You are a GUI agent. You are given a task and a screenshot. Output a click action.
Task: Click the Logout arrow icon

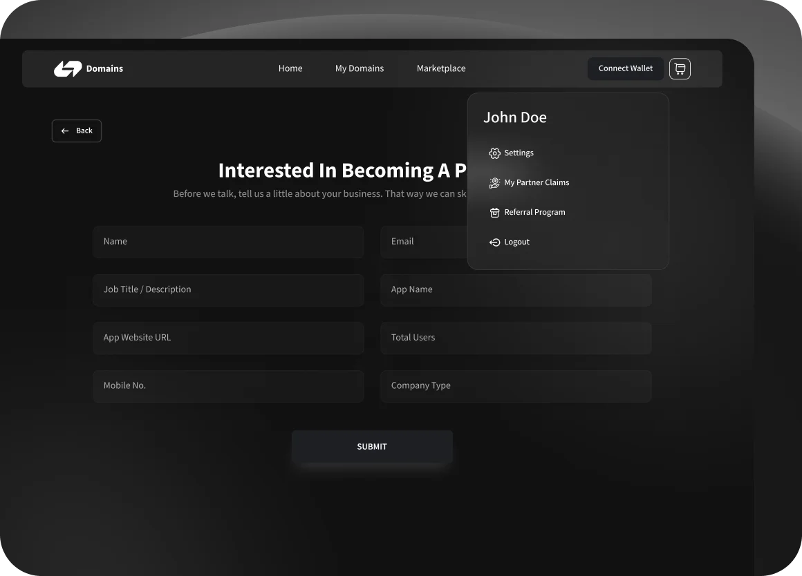click(494, 242)
